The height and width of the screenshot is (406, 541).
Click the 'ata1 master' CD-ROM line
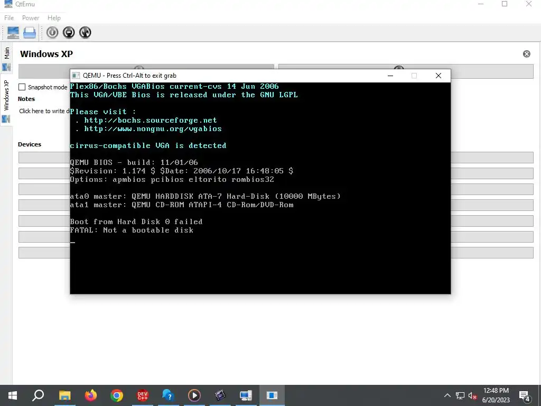click(182, 205)
